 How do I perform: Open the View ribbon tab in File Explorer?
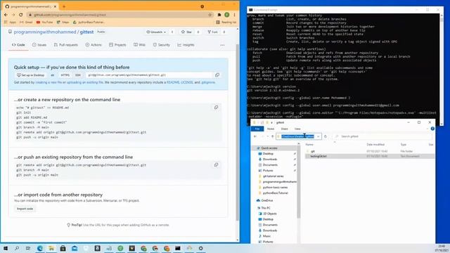297,129
